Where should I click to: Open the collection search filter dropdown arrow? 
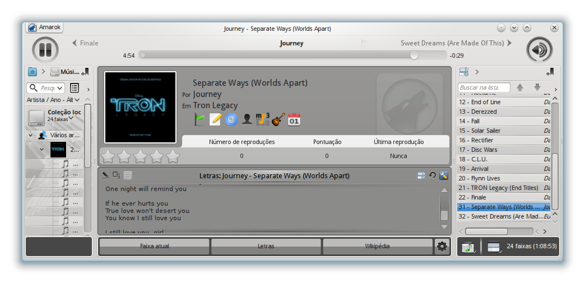coord(59,88)
